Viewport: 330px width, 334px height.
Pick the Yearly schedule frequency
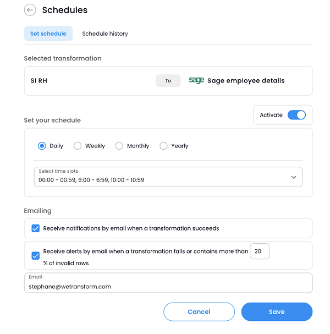coord(163,146)
